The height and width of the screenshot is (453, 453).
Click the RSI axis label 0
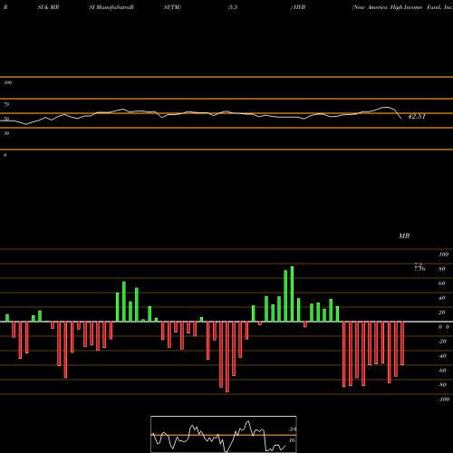click(5, 155)
